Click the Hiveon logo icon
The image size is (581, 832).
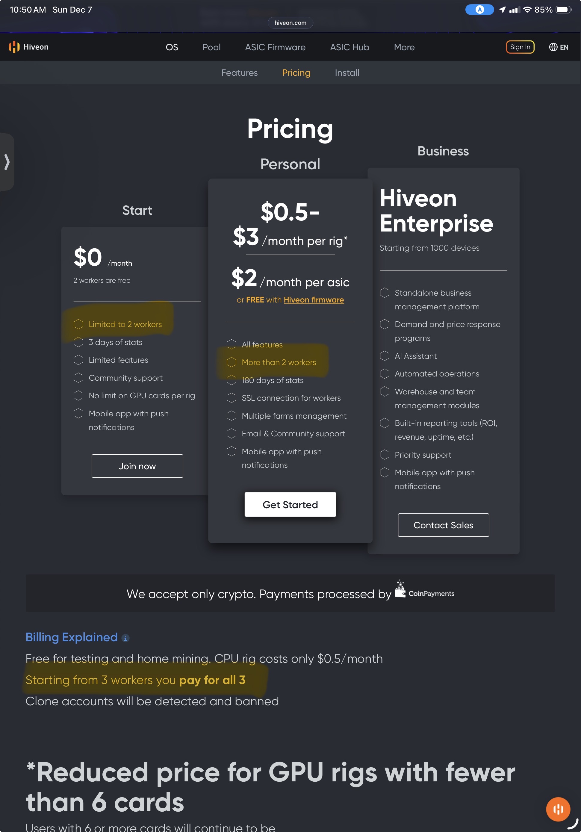[14, 47]
